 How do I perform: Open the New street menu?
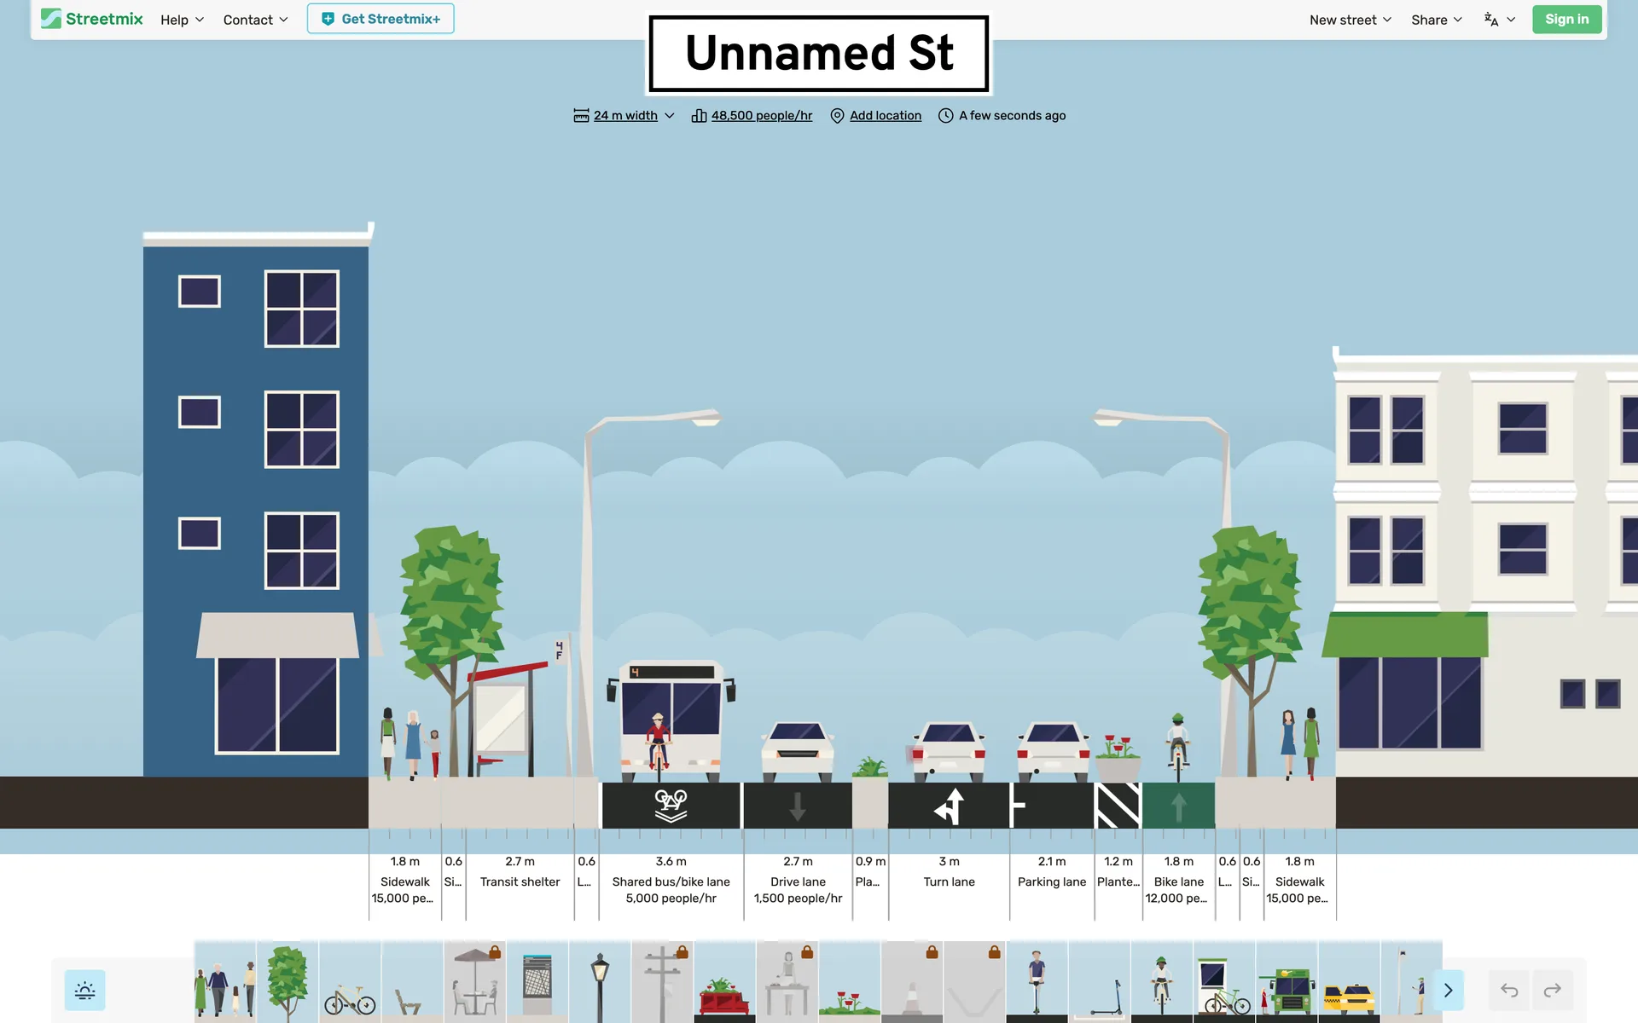pos(1350,20)
